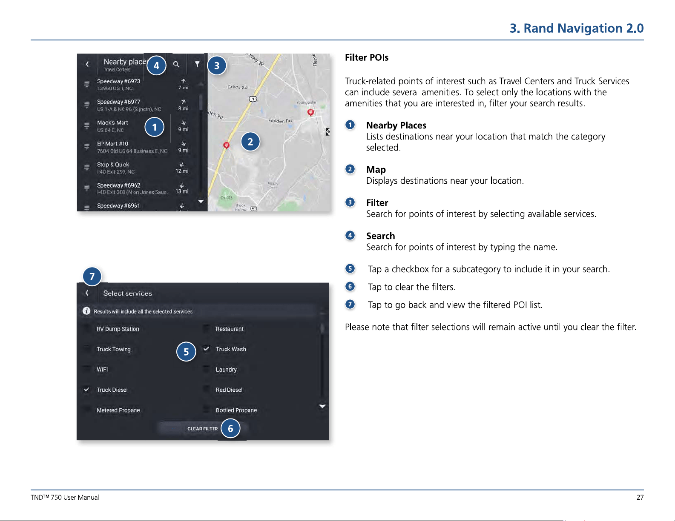Tap the direction arrow in EP Mart #10 row
675x521 pixels.
click(183, 144)
